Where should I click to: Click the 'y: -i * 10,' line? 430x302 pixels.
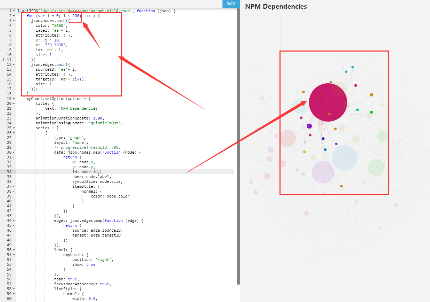pos(48,40)
